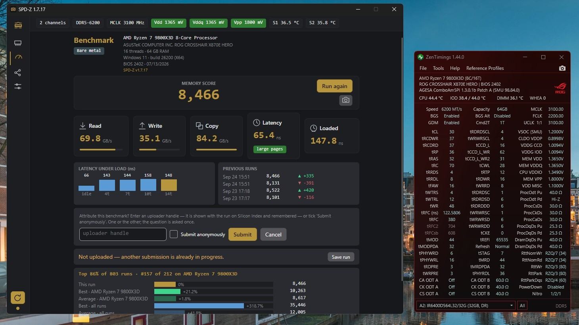Click the All button in ZenTimings
Image resolution: width=579 pixels, height=325 pixels.
click(x=522, y=306)
